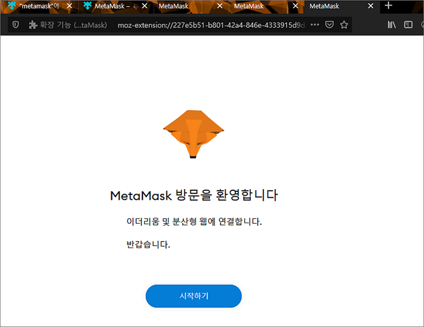Click the text '이더리움 및 분산형 웹에 연결합니다.'

(194, 222)
